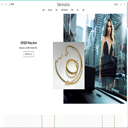Open the wishlist heart icon
Screen dimensions: 128x128
pos(125,4)
